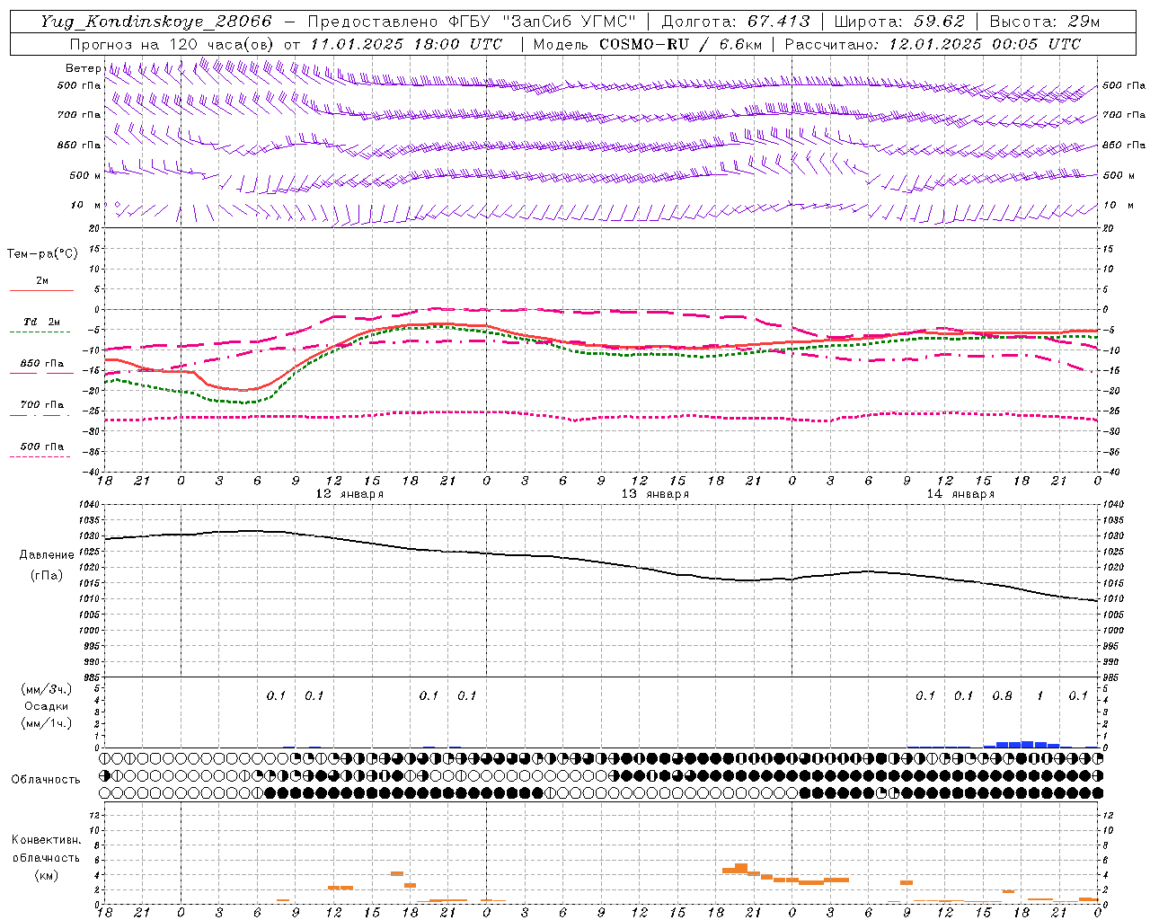This screenshot has height=920, width=1150.
Task: Click the '(мм/1ч.)' precipitation unit label
Action: (47, 723)
